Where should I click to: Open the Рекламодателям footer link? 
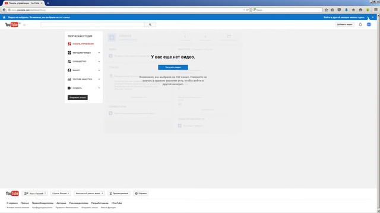[78, 203]
